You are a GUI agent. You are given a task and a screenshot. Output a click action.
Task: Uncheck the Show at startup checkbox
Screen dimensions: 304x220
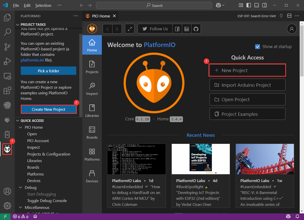point(258,47)
